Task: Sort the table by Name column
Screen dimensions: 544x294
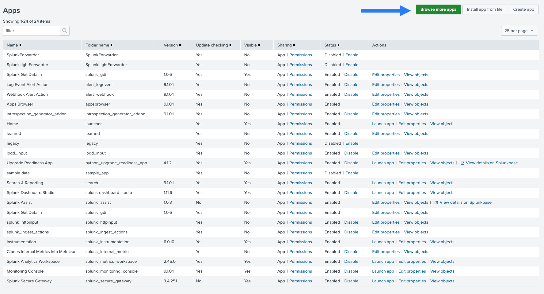Action: 14,45
